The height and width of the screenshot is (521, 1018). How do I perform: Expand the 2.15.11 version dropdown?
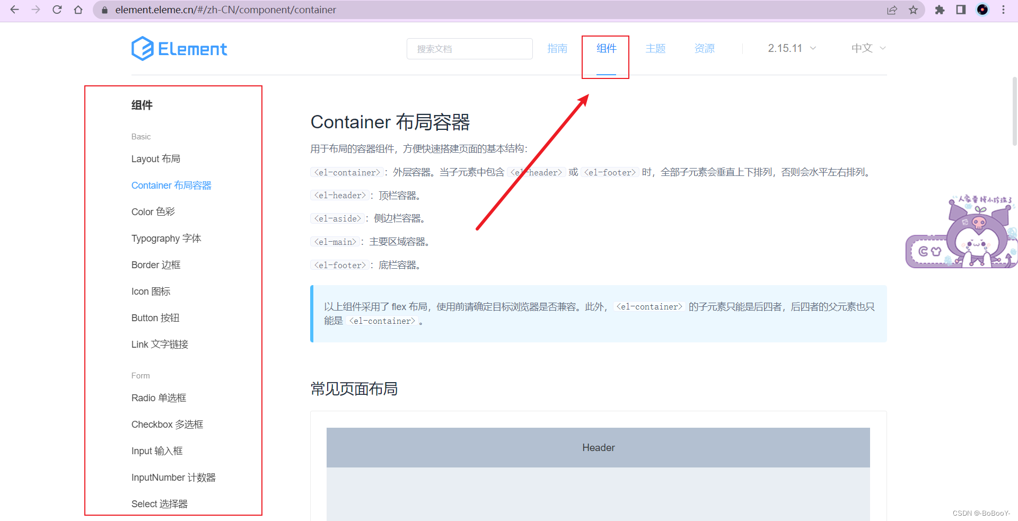pos(792,48)
